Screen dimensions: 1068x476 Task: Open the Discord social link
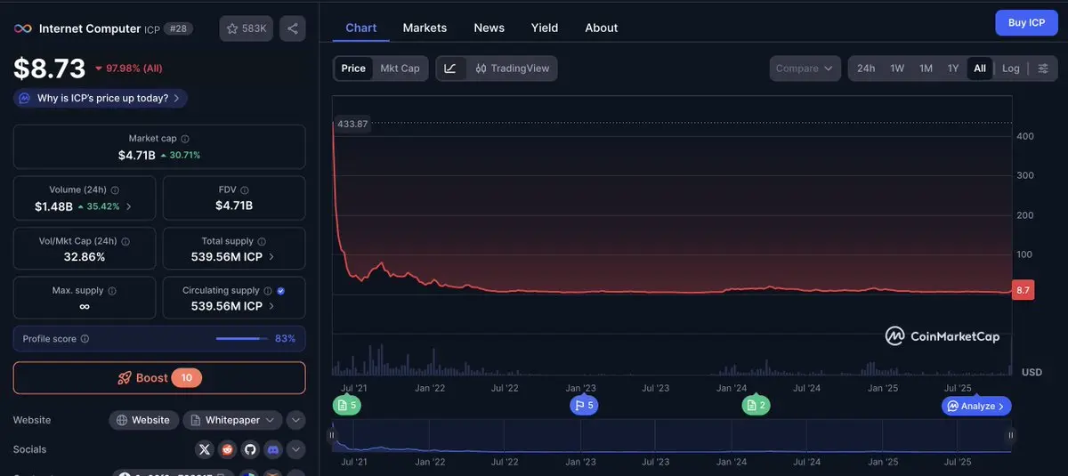coord(273,449)
